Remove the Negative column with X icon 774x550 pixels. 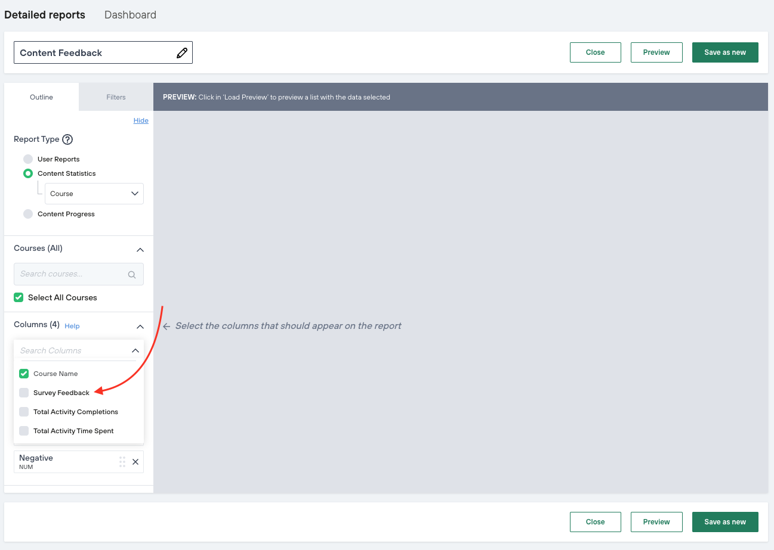click(135, 462)
